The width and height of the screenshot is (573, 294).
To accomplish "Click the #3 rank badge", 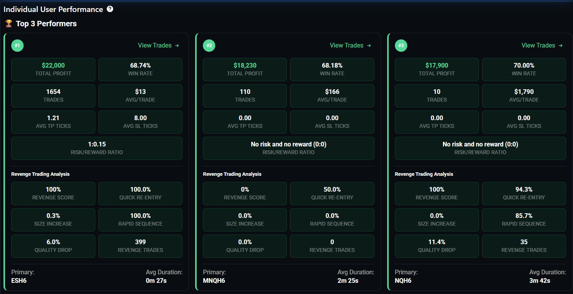I will click(401, 46).
